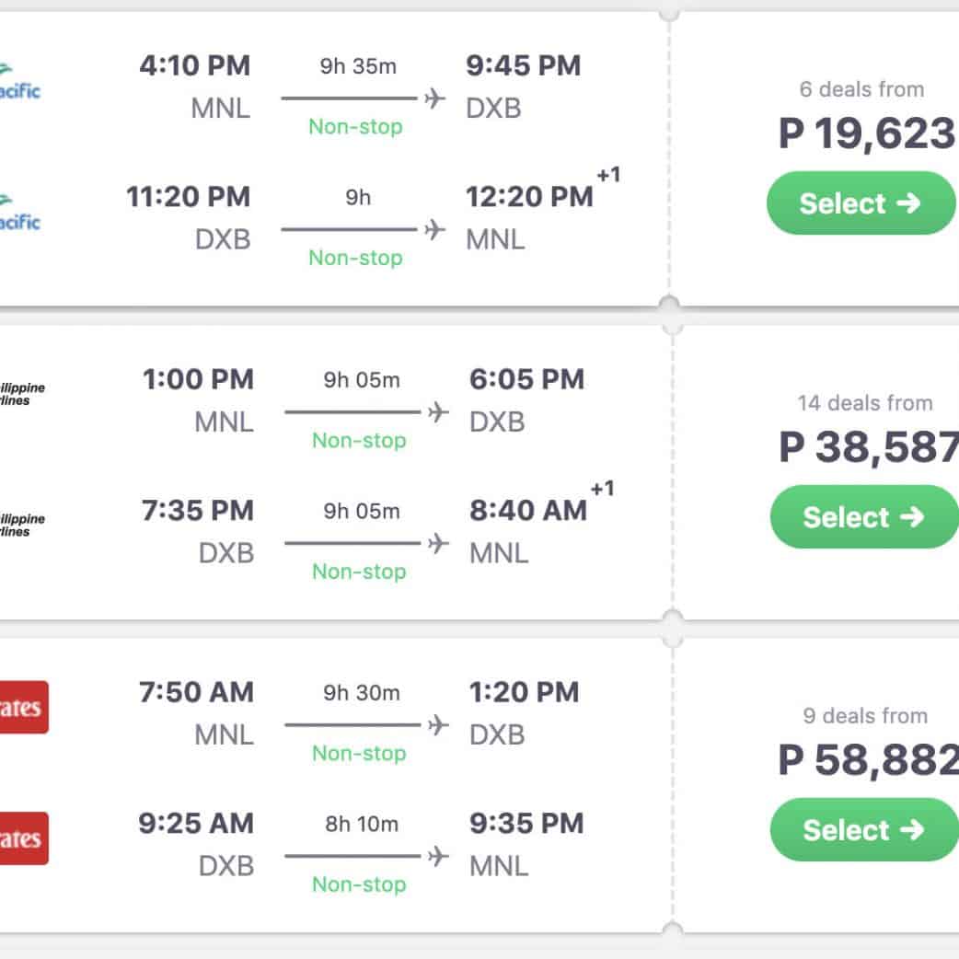Click the 12:20 PM +1 arrival time

click(530, 197)
